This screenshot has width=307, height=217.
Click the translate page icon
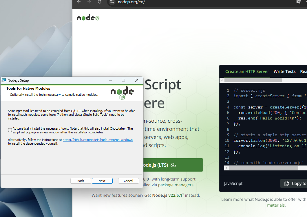click(299, 2)
